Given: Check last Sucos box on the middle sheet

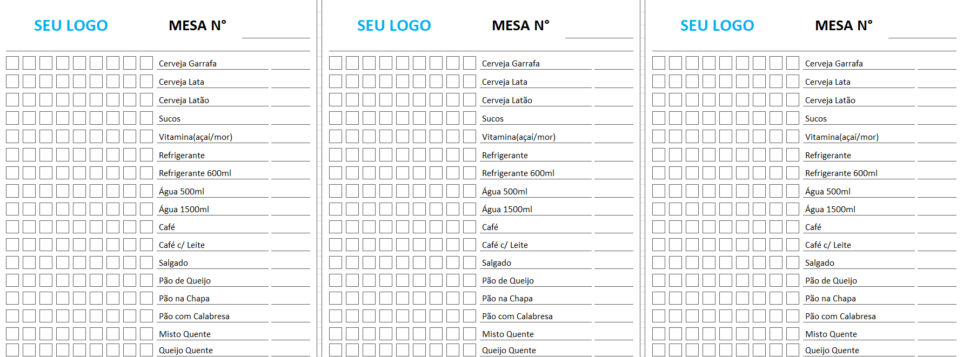Looking at the screenshot, I should (x=470, y=118).
